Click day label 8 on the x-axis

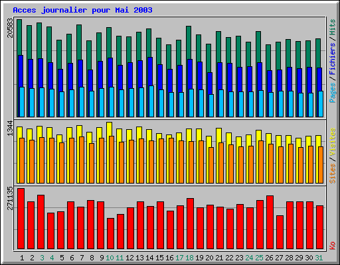tap(92, 258)
